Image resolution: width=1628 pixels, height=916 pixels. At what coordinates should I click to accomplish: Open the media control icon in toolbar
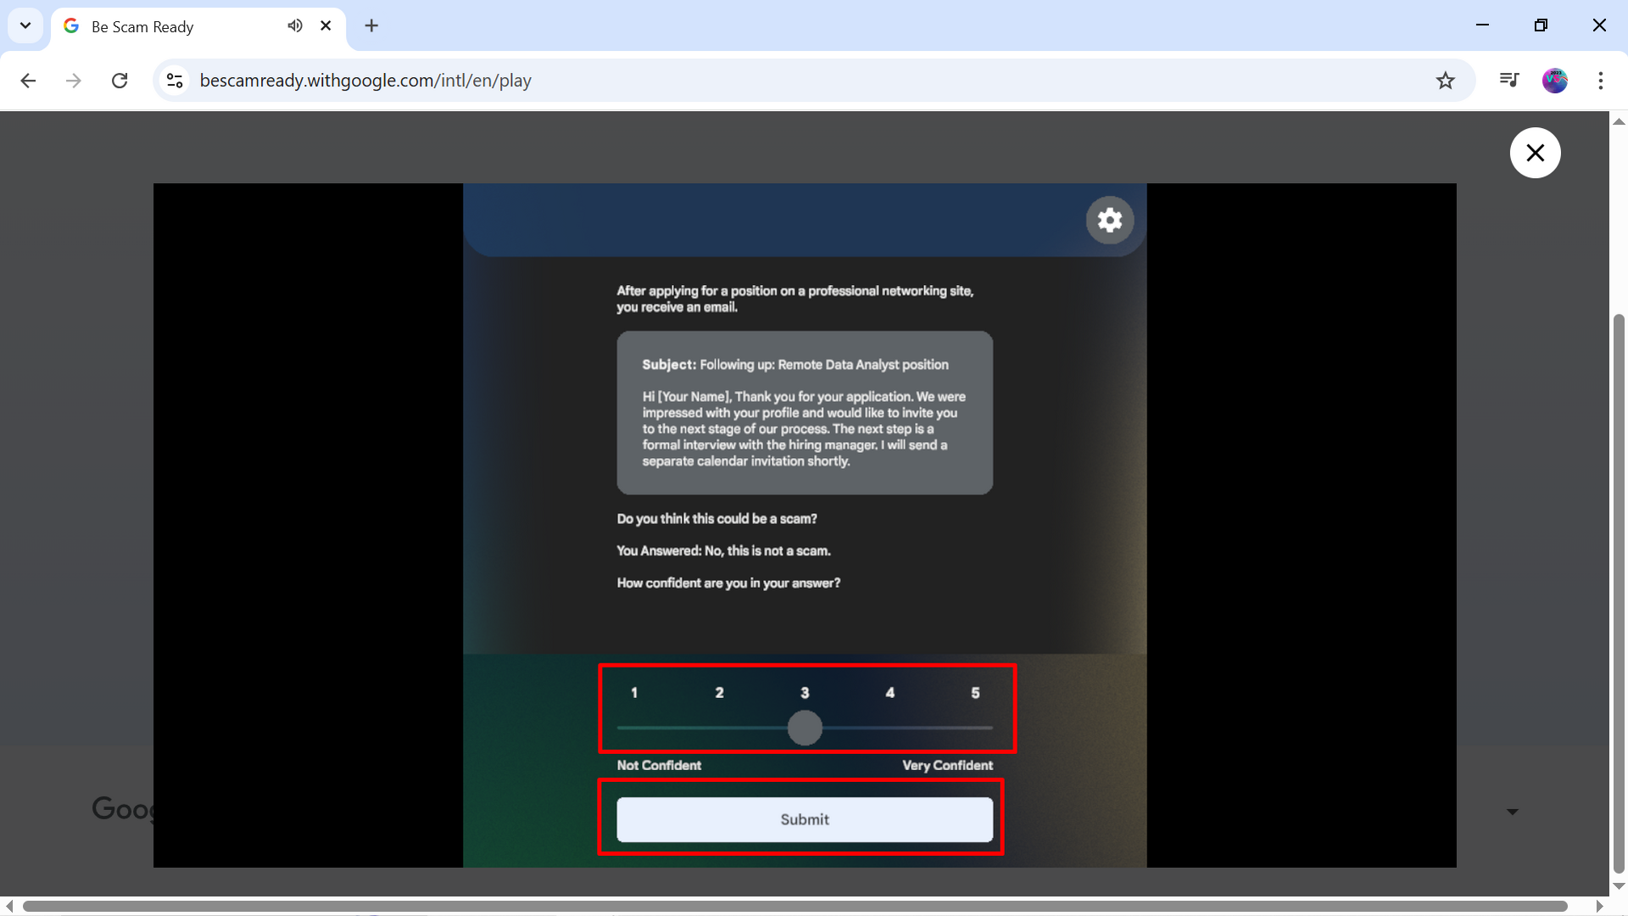tap(1508, 80)
